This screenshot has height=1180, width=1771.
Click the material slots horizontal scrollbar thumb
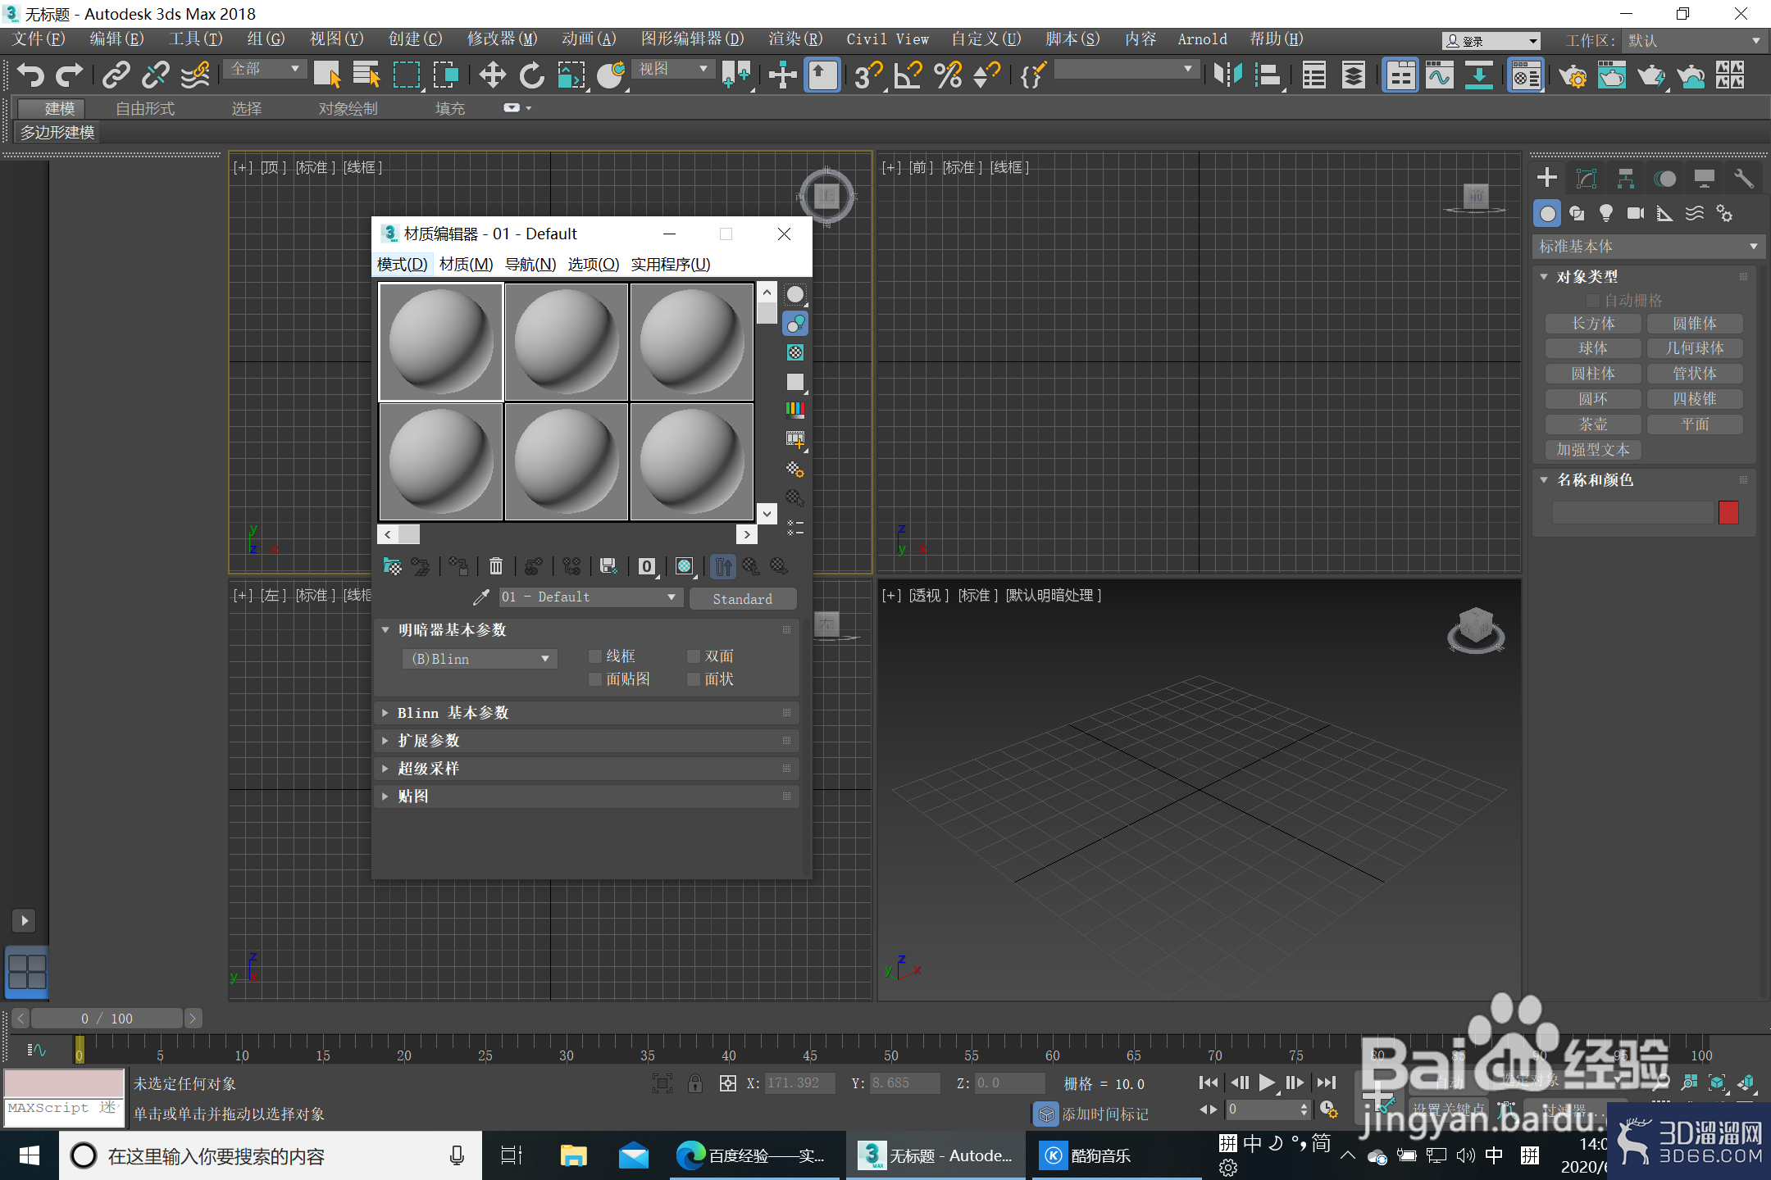[x=408, y=534]
